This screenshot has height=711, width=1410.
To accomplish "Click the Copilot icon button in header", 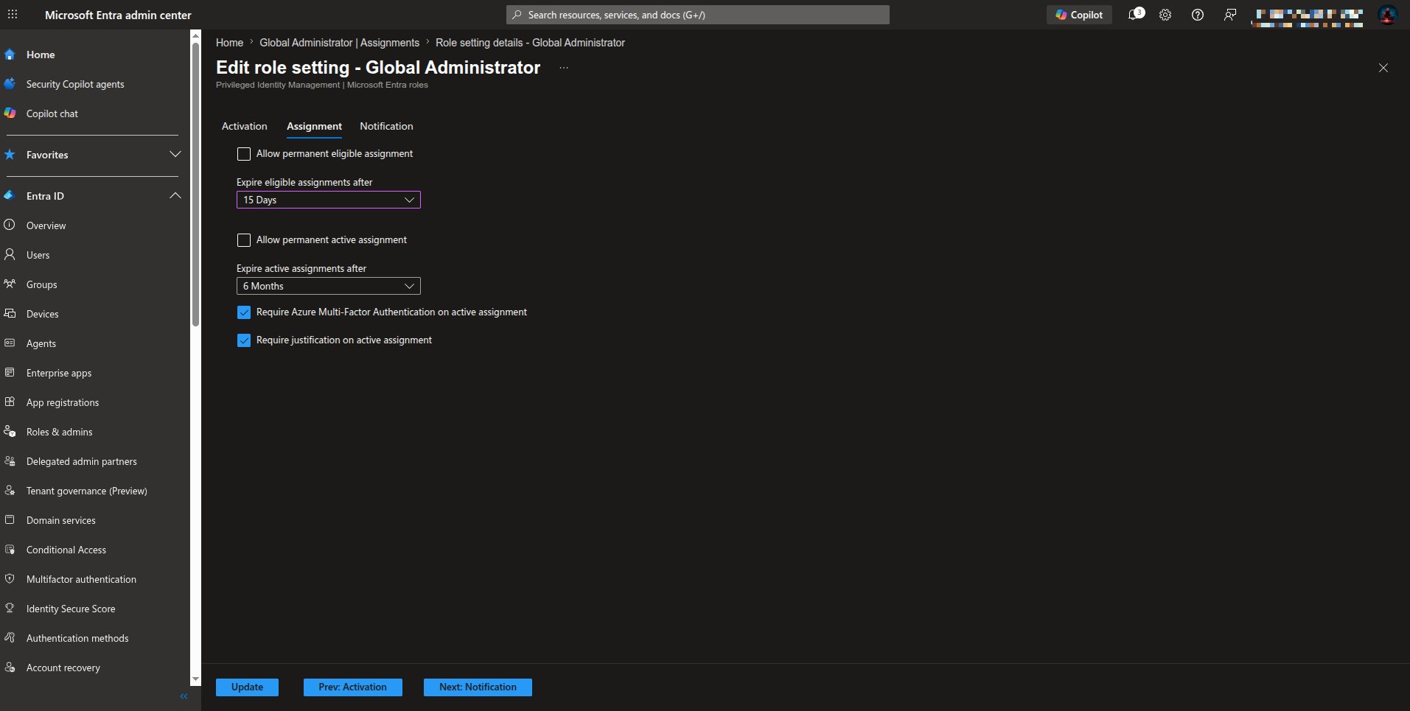I will 1079,15.
